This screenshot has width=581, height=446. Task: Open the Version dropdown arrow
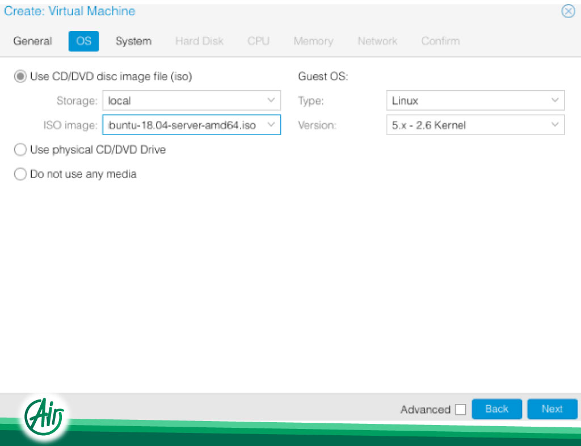click(555, 125)
